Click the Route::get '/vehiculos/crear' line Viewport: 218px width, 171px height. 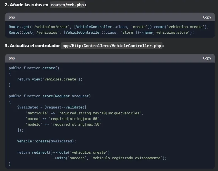pos(109,27)
